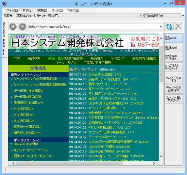Image resolution: width=187 pixels, height=175 pixels.
Task: Click the horizontal scrollbar left arrow
Action: click(13, 163)
